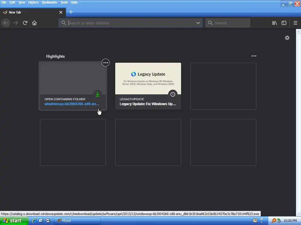Expand the address bar history dropdown

198,23
